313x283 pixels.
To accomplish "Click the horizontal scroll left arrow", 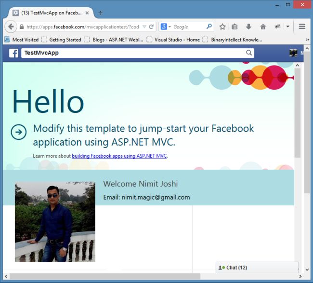I will coord(6,276).
